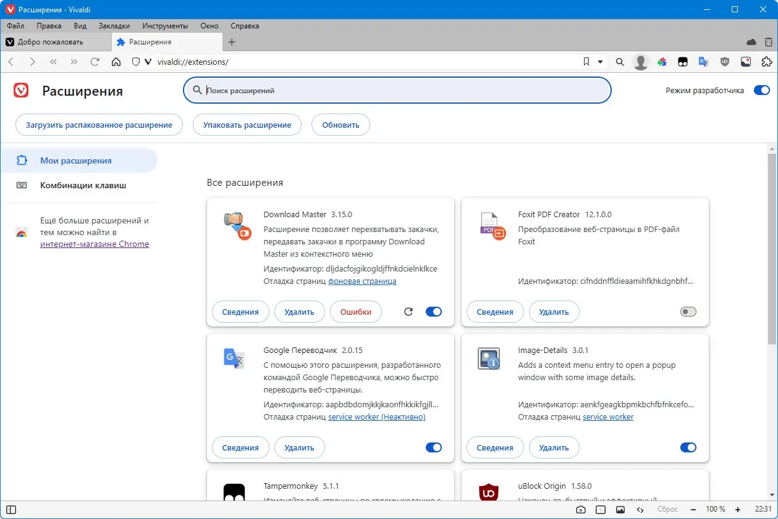This screenshot has width=778, height=519.
Task: Open the user profile avatar
Action: click(641, 62)
